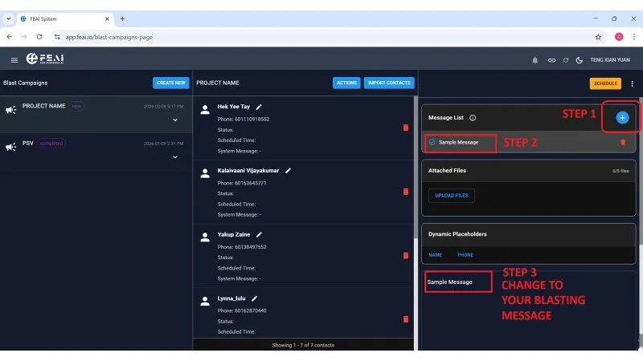Click the Chrome profile avatar
This screenshot has height=361, width=643.
pos(619,37)
